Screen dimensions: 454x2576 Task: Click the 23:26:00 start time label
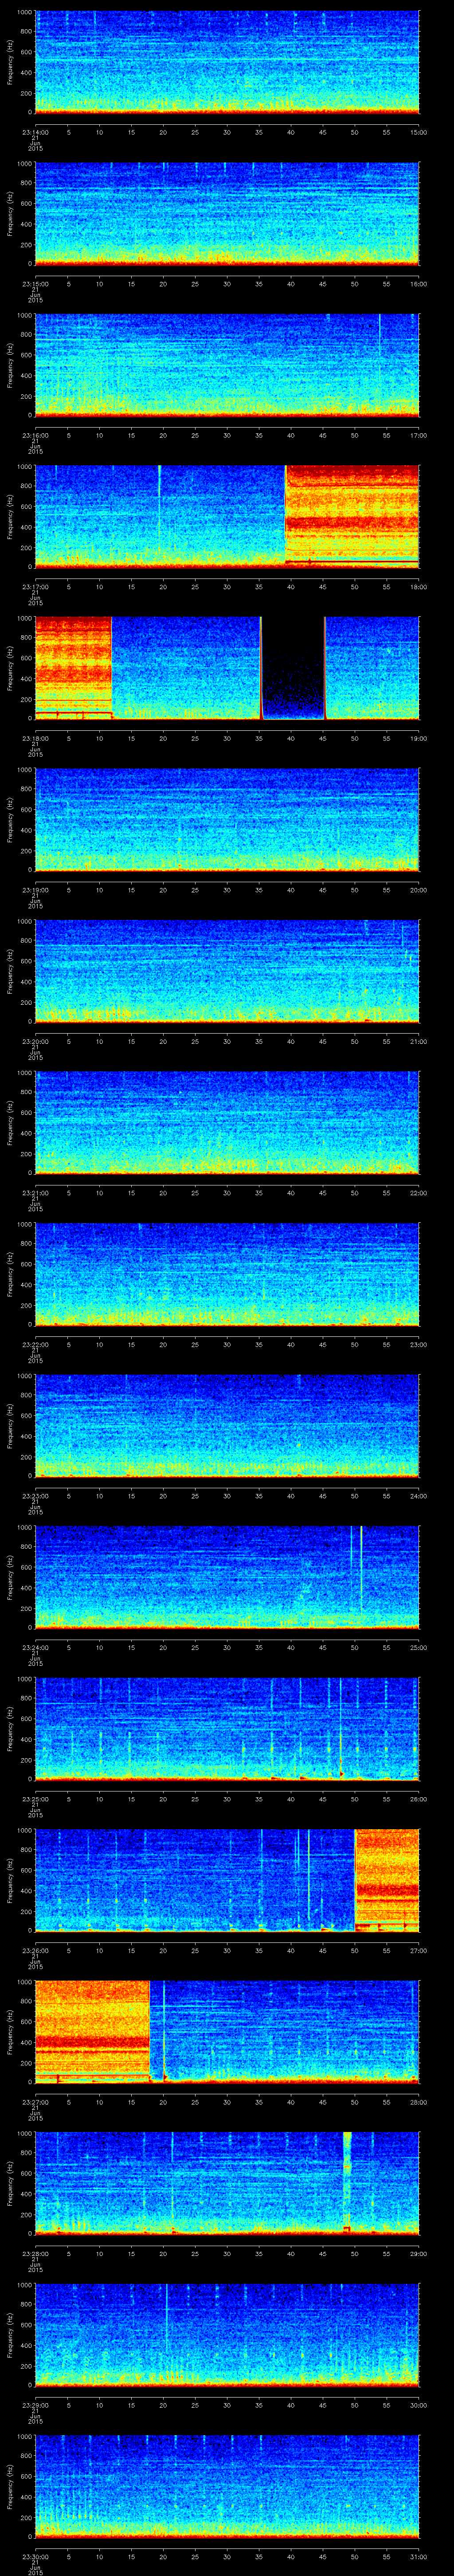[x=35, y=1950]
